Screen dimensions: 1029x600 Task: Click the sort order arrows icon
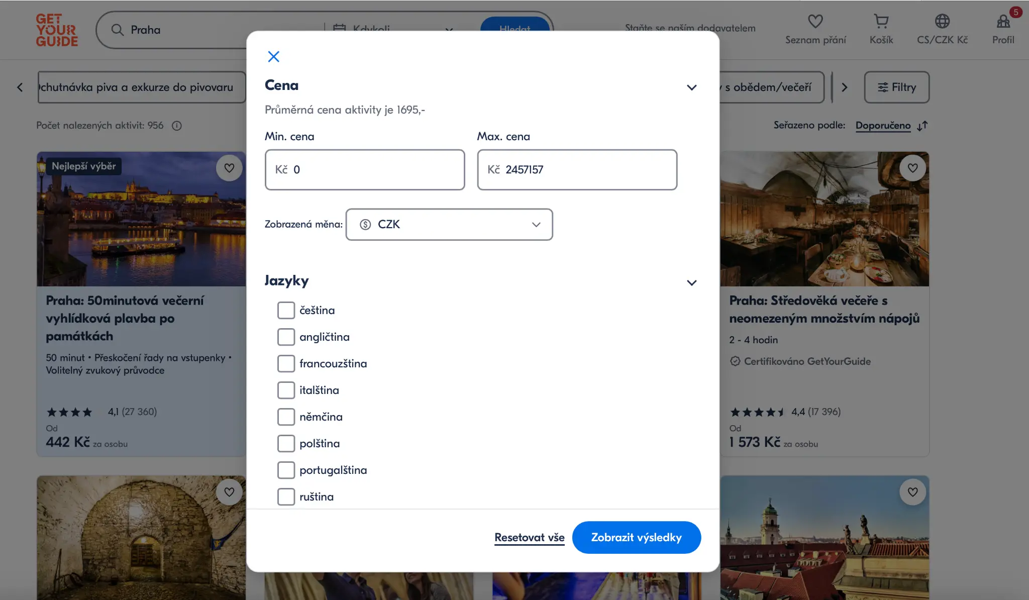point(922,126)
